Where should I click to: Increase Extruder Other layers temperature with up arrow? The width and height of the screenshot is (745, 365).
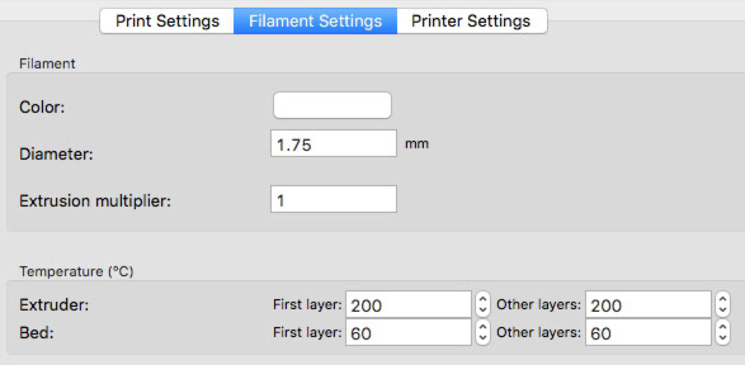pos(722,300)
